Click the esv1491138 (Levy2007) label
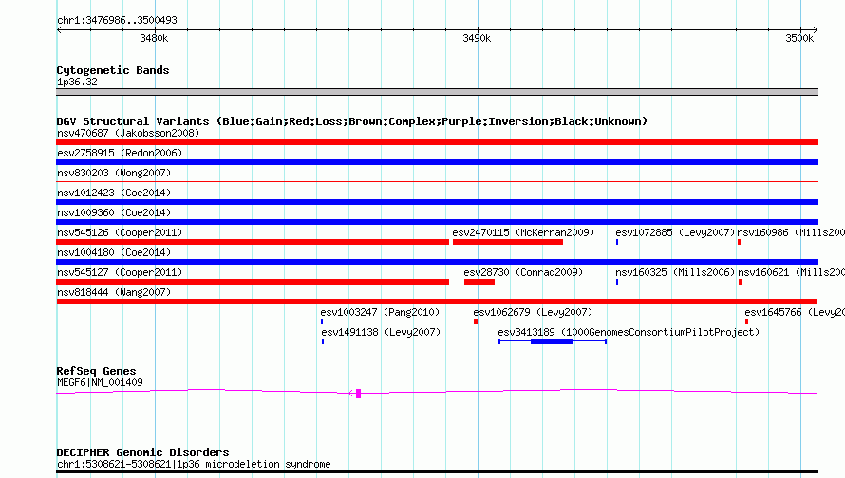Screen dimensions: 845x478 (x=381, y=332)
